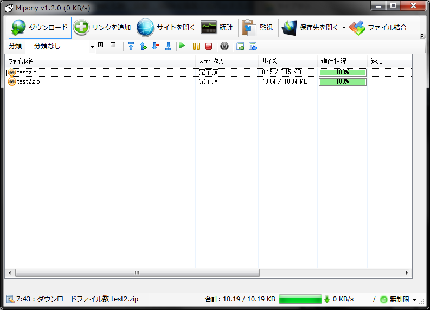Sort by 進行状況 column header

342,61
